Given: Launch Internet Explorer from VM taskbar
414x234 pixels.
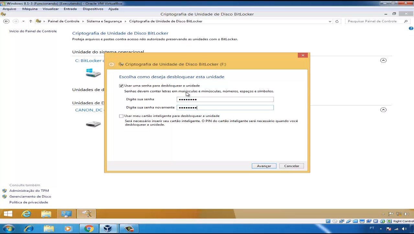Looking at the screenshot, I should (x=26, y=214).
